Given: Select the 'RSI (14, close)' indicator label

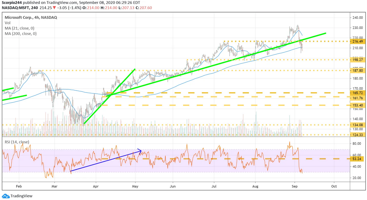Looking at the screenshot, I should [x=17, y=142].
